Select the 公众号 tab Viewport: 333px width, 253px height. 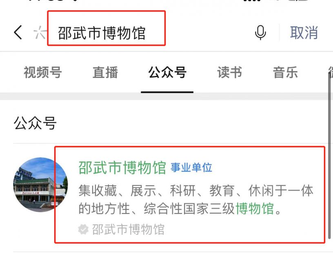(167, 73)
